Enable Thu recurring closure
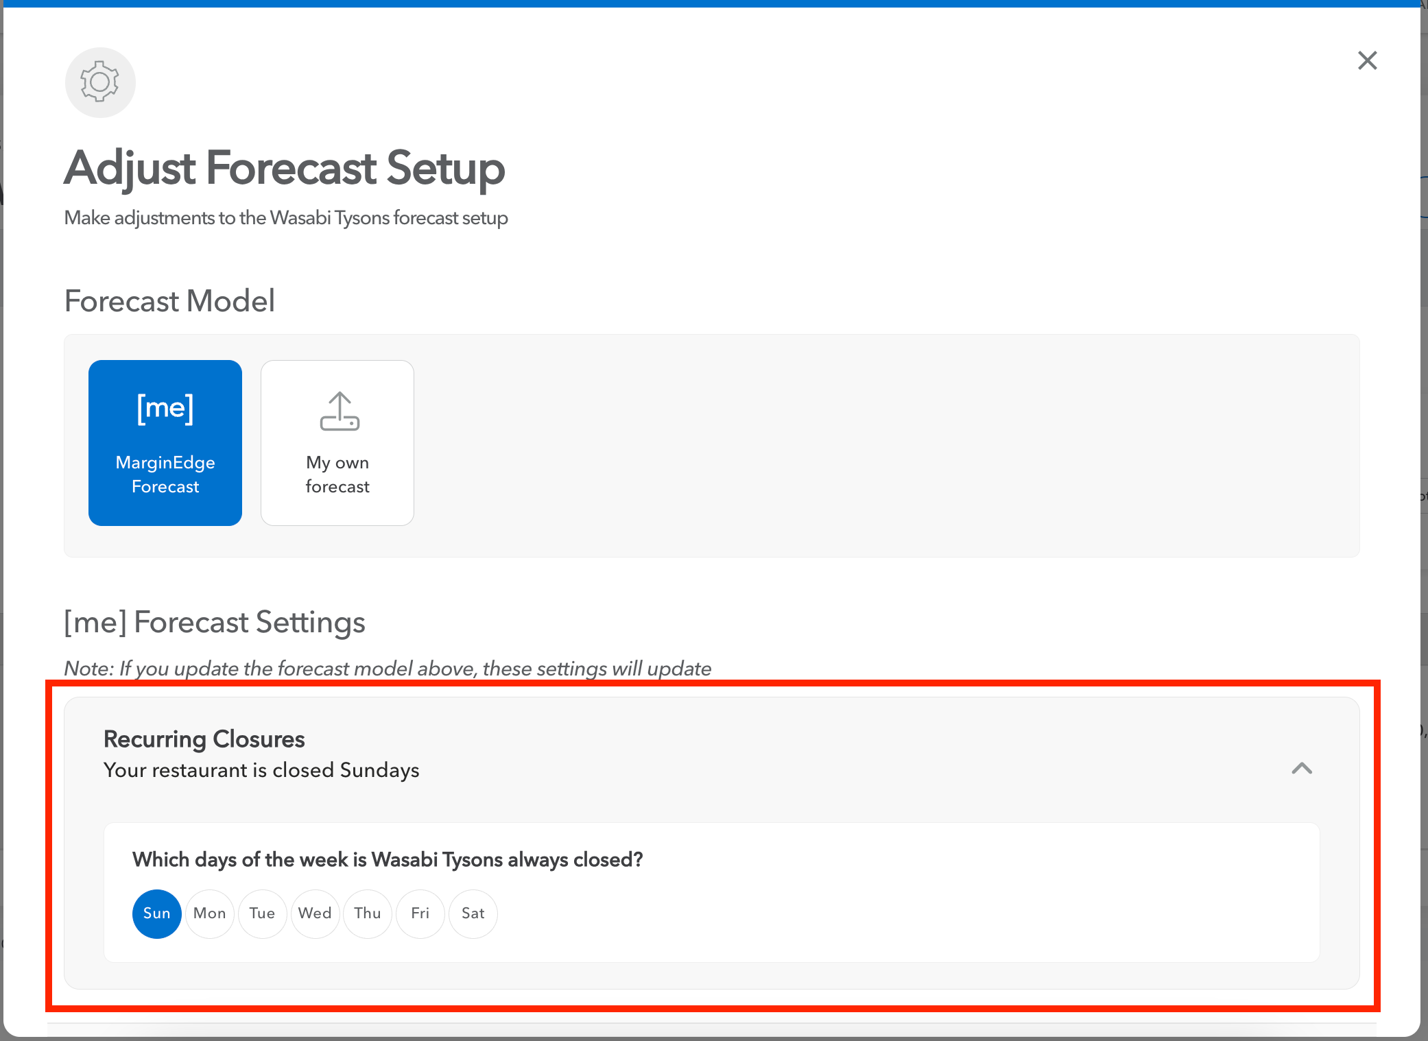 pos(368,913)
